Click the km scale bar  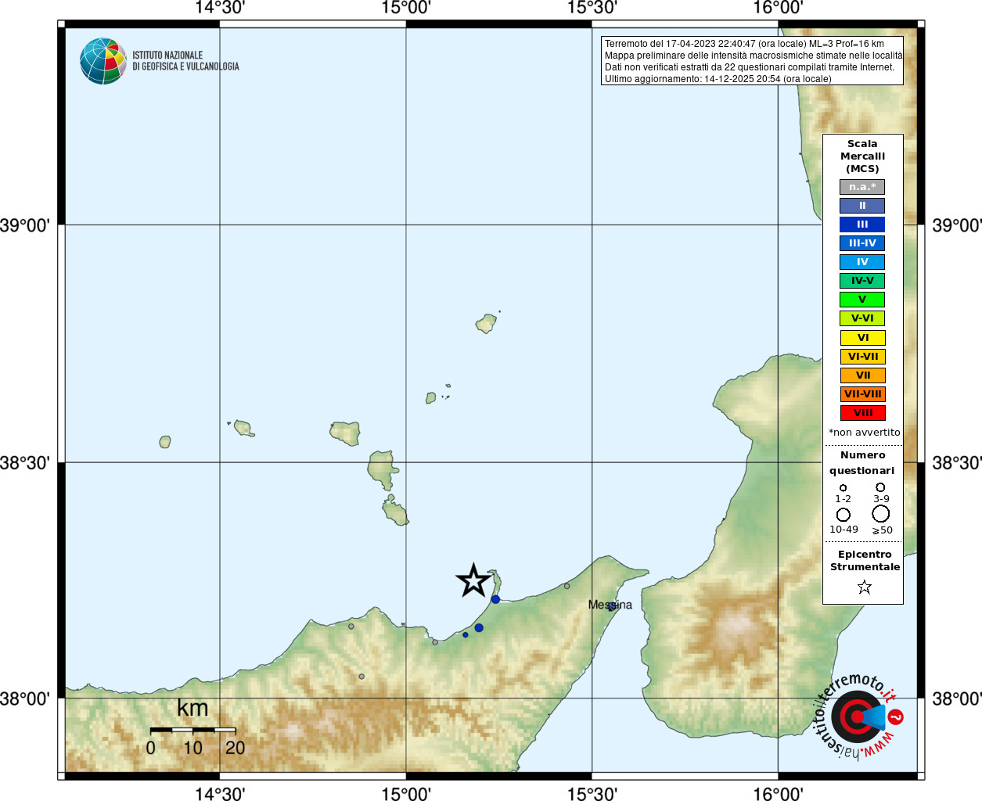[192, 730]
